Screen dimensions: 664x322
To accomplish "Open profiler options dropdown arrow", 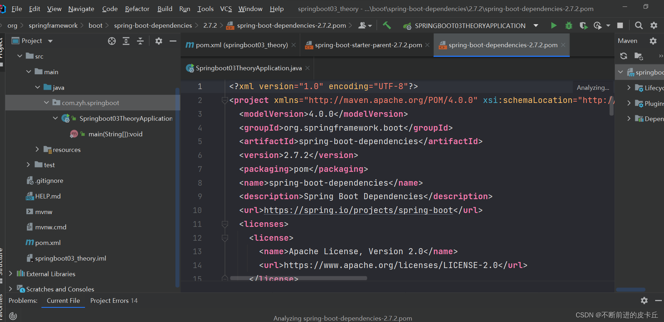I will pyautogui.click(x=608, y=26).
